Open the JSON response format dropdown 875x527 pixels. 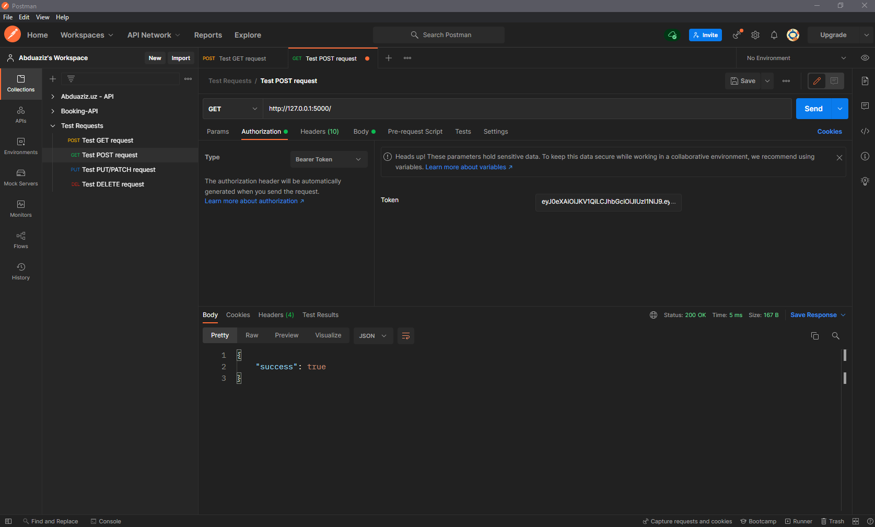tap(373, 336)
